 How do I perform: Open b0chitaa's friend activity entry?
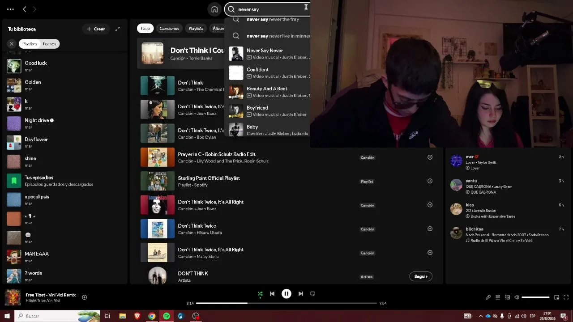point(509,235)
